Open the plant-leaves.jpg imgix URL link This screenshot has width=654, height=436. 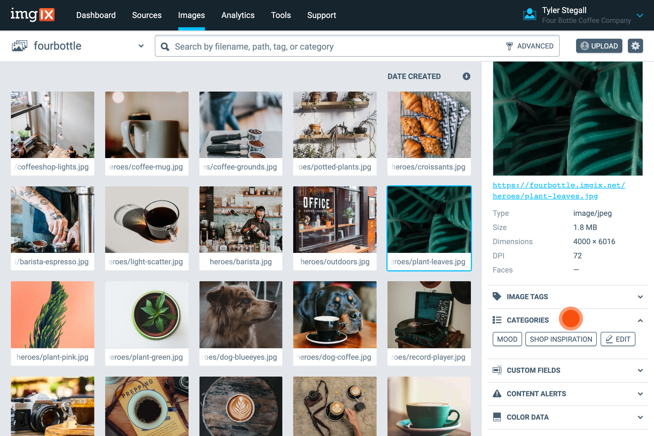tap(558, 190)
